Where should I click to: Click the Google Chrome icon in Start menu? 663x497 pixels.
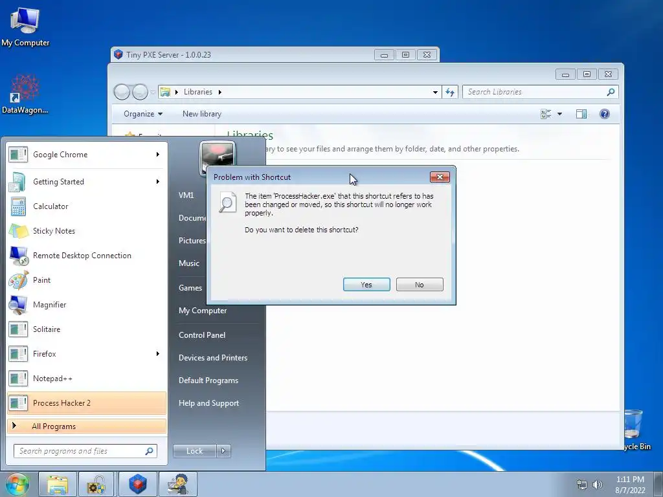18,155
